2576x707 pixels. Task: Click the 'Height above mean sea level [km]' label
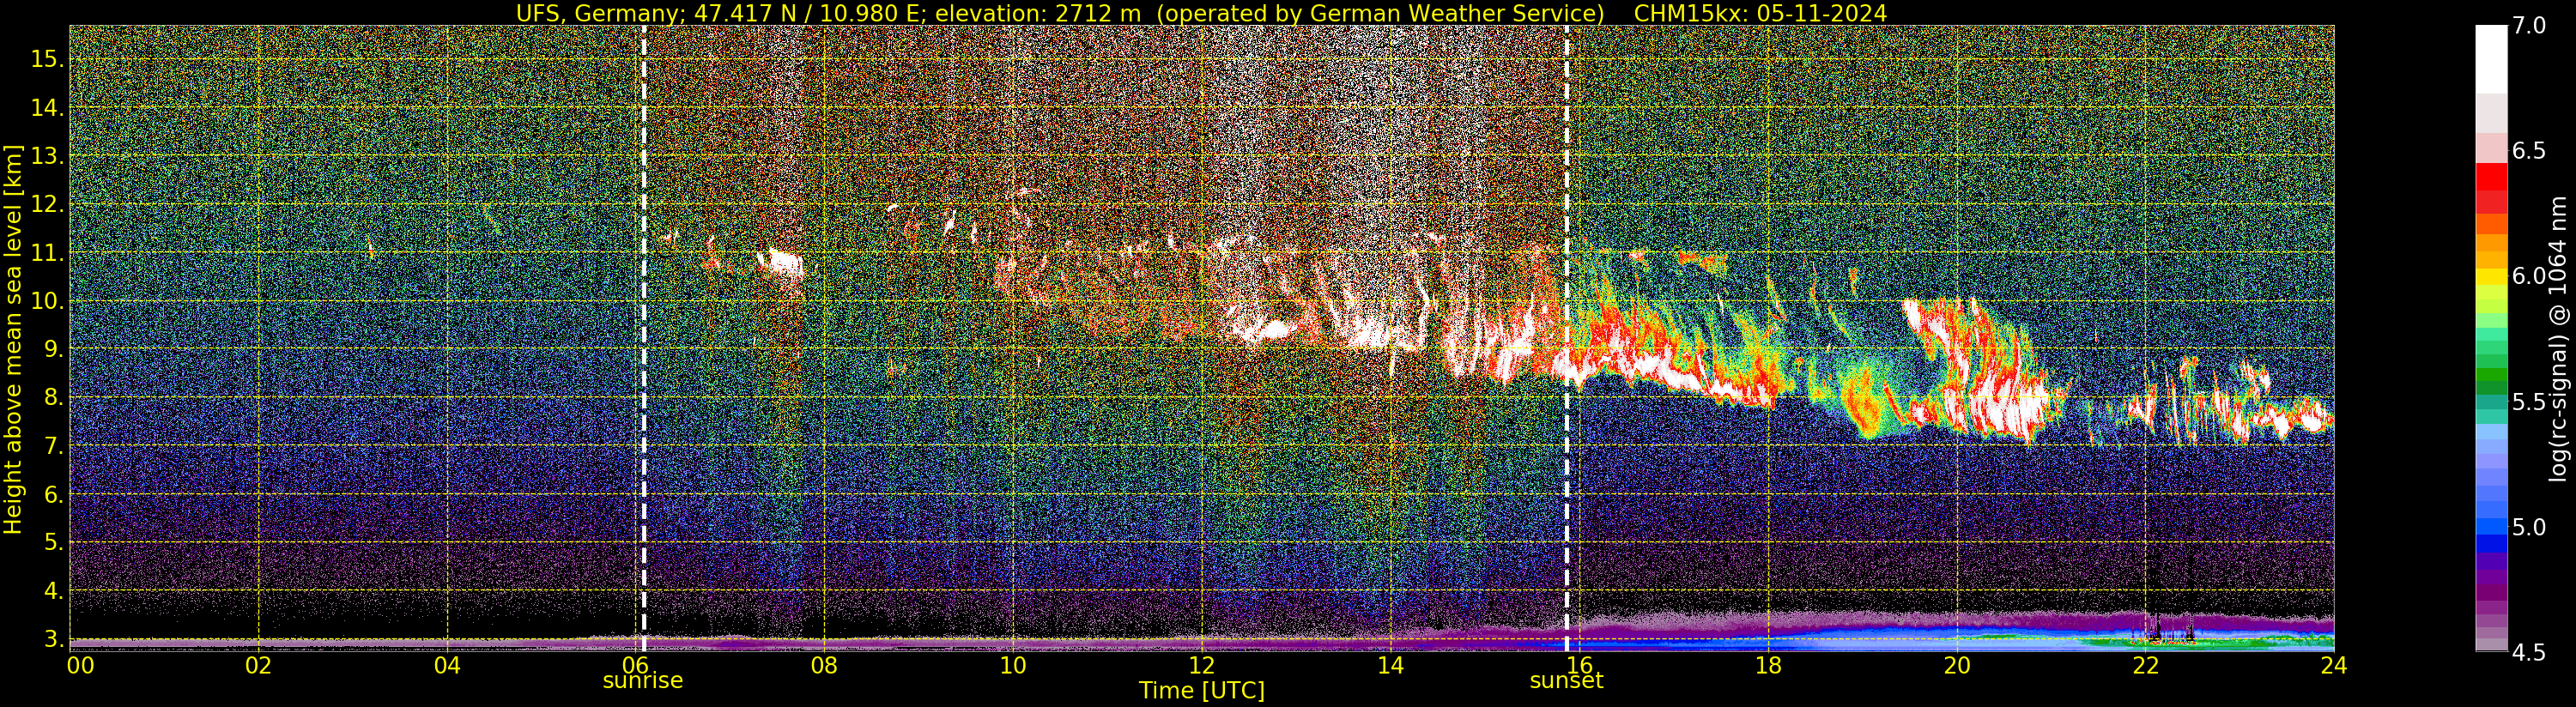click(x=13, y=339)
